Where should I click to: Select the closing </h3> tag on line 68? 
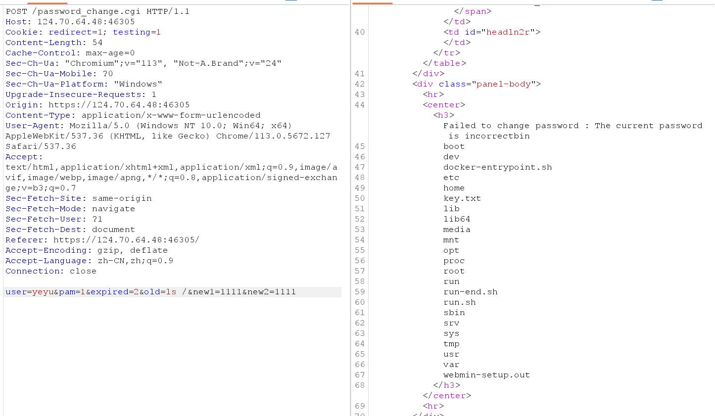click(x=447, y=385)
